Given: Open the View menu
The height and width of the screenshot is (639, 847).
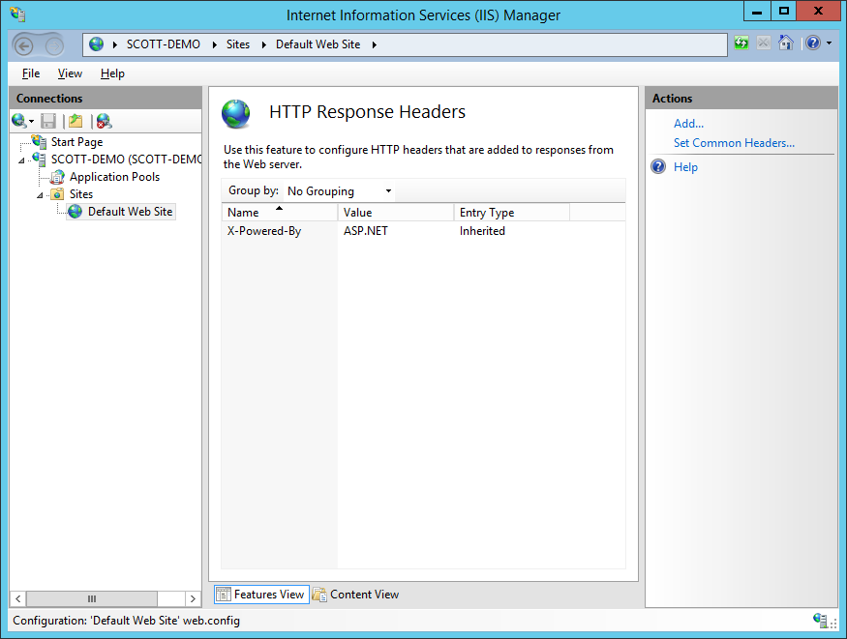Looking at the screenshot, I should (x=70, y=73).
